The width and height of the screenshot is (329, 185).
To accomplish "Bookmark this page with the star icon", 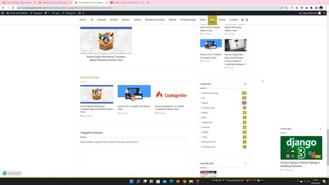I will click(x=286, y=8).
